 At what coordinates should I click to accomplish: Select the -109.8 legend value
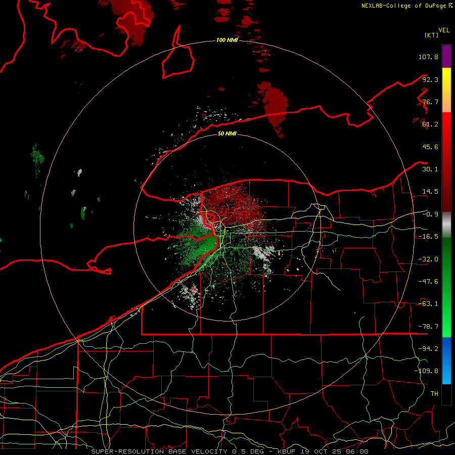pos(426,371)
